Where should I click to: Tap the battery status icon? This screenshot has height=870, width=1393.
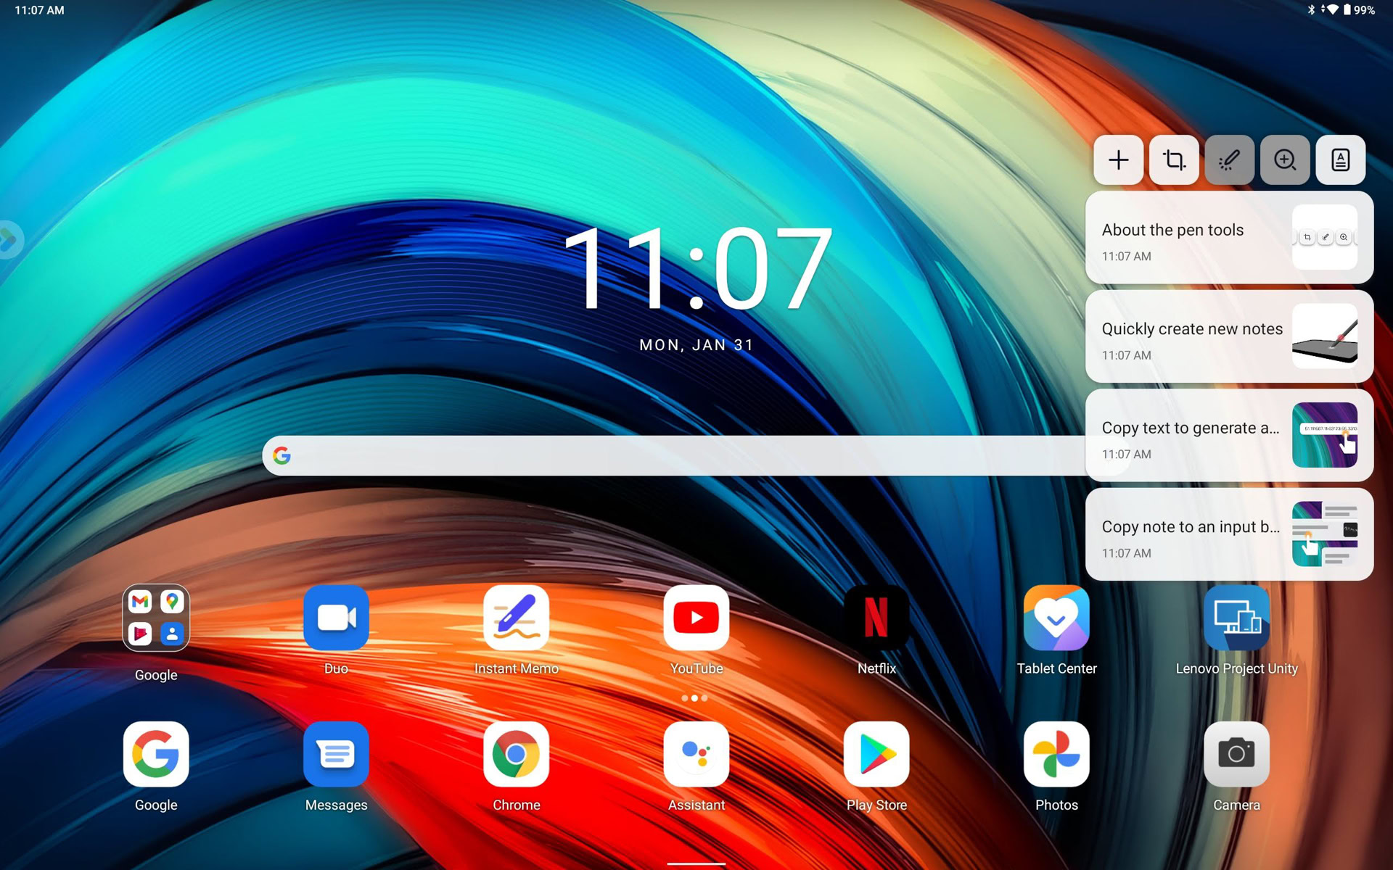click(x=1347, y=9)
